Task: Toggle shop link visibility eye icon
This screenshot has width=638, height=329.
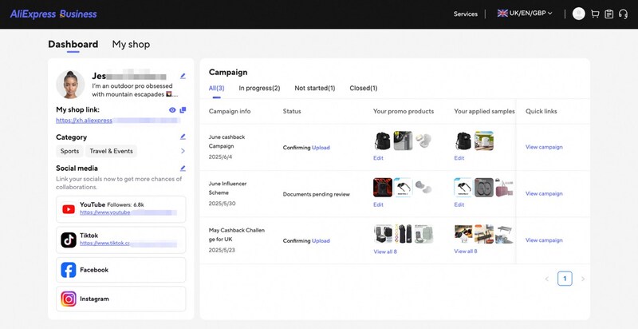Action: tap(172, 110)
